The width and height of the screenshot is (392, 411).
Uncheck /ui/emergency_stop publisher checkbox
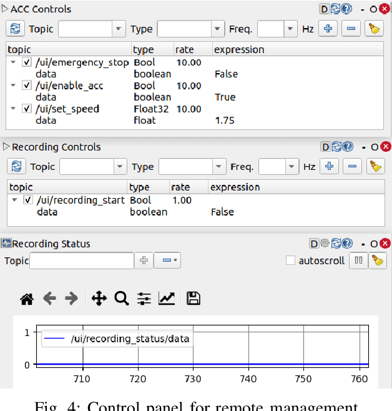26,62
